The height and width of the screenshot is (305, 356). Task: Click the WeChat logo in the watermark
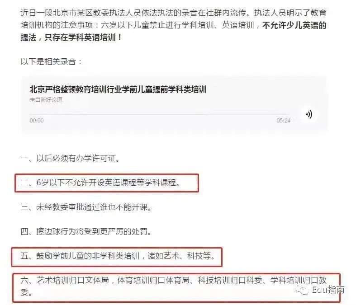[302, 290]
